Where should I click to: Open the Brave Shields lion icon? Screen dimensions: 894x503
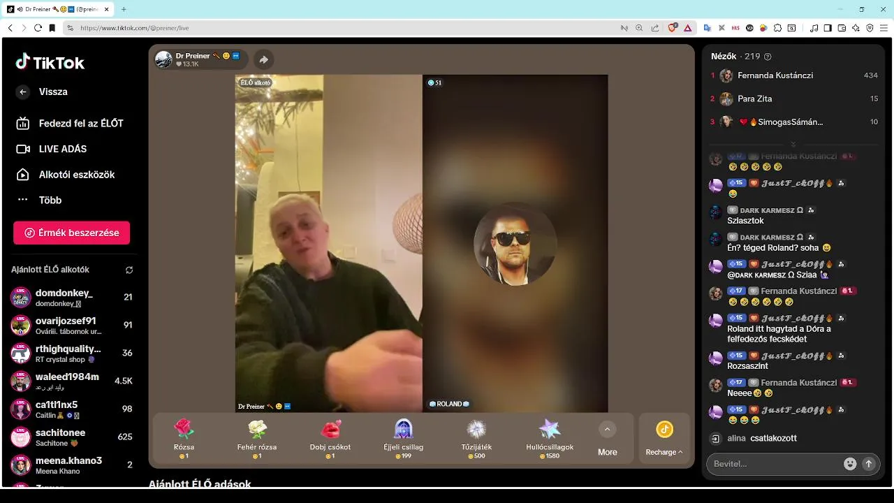tap(673, 28)
